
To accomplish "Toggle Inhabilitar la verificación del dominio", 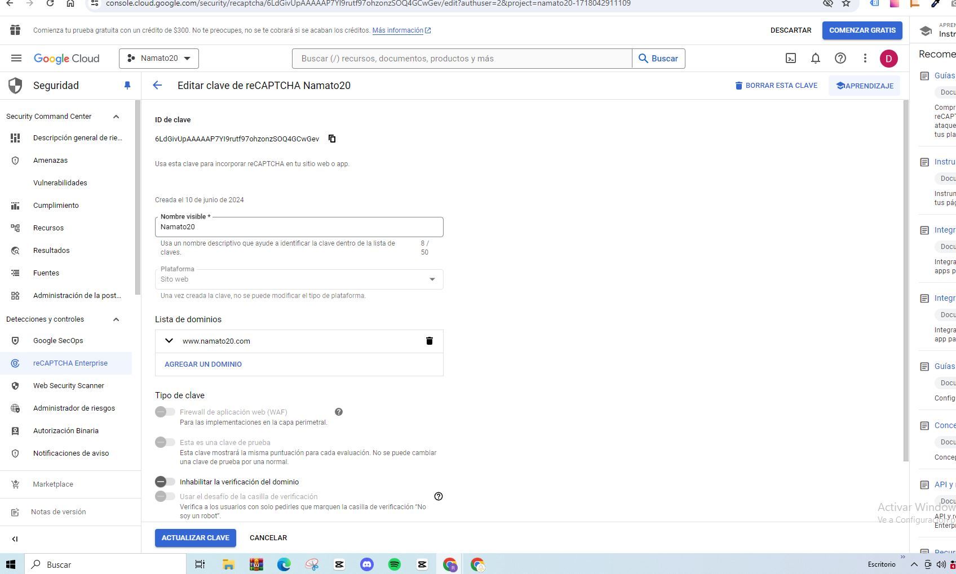I will click(165, 482).
